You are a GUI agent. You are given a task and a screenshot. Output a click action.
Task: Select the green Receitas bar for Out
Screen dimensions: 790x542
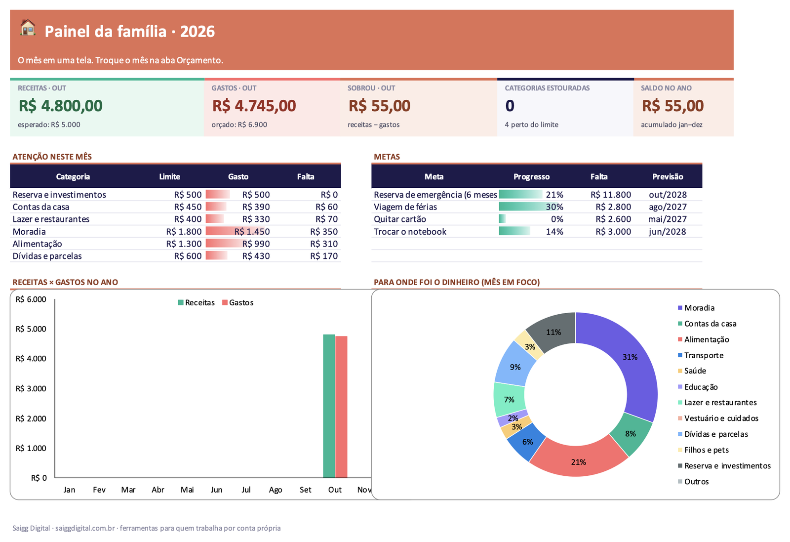(329, 406)
